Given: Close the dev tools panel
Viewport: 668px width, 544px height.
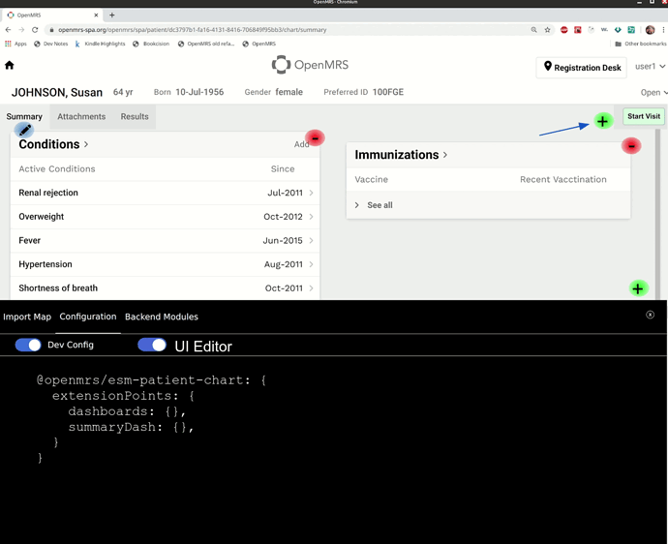Looking at the screenshot, I should (x=650, y=315).
